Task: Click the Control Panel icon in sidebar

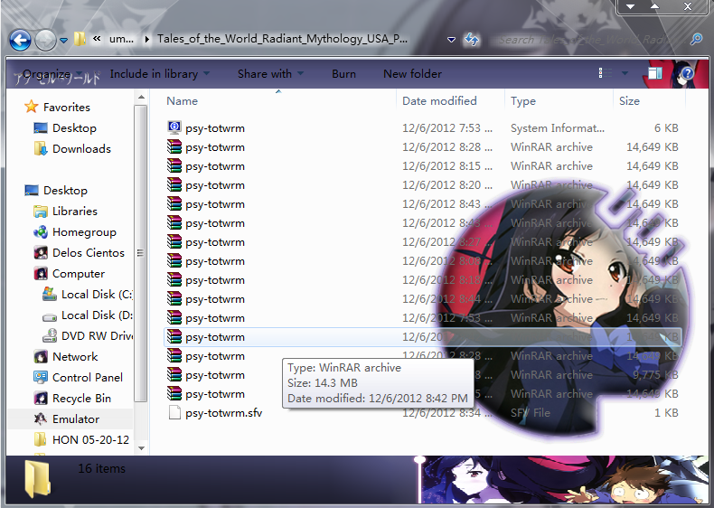Action: pos(41,378)
